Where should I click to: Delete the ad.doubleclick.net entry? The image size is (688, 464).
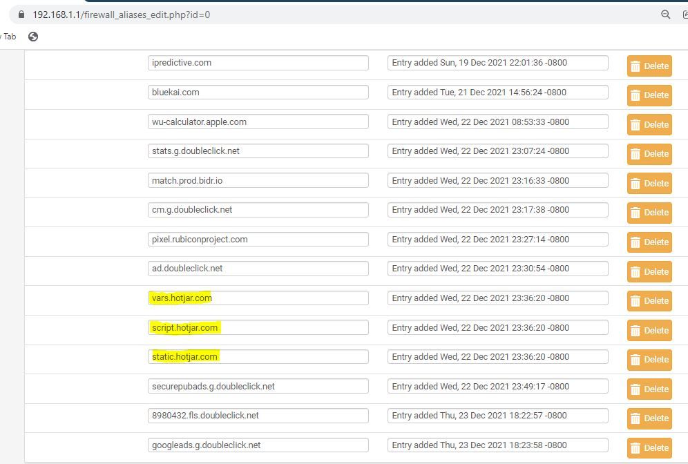coord(649,272)
